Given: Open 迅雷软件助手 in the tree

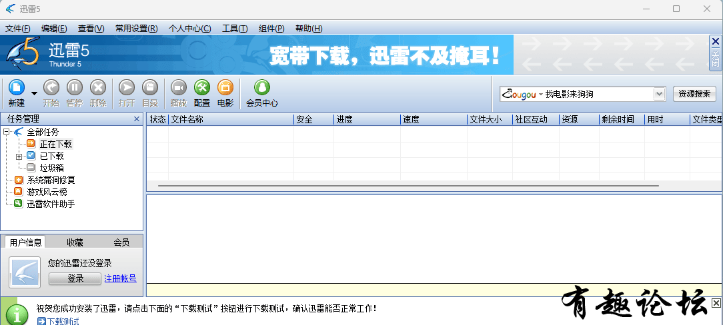Looking at the screenshot, I should tap(51, 204).
